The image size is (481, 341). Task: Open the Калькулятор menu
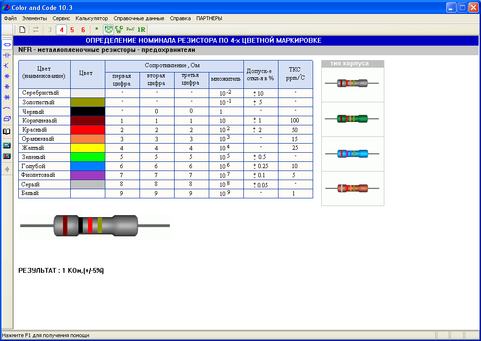click(x=91, y=18)
